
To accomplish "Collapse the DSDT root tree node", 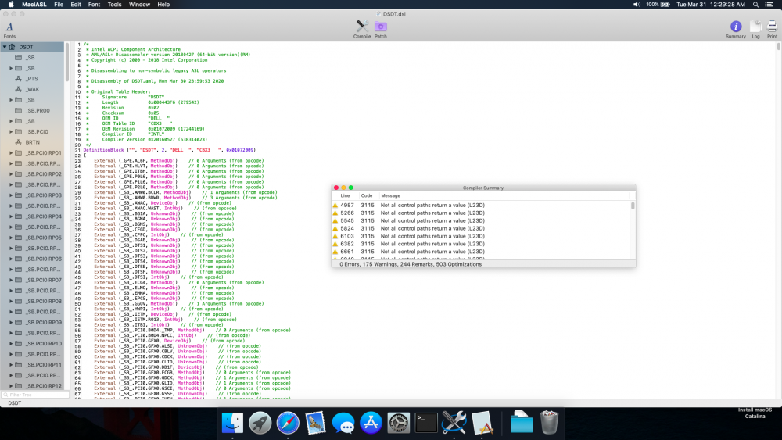I will coord(5,47).
